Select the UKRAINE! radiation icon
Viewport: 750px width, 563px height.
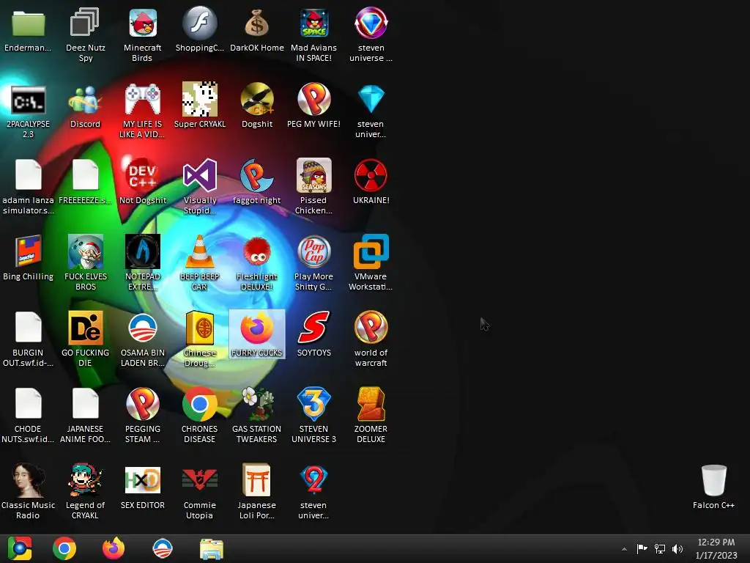click(x=371, y=176)
